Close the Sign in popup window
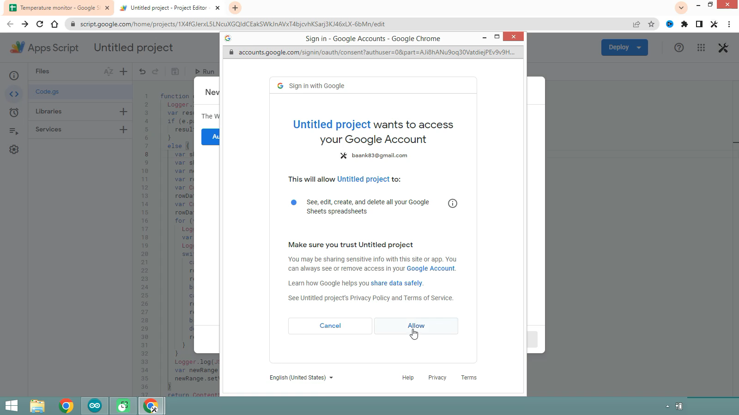This screenshot has width=739, height=415. [x=513, y=37]
